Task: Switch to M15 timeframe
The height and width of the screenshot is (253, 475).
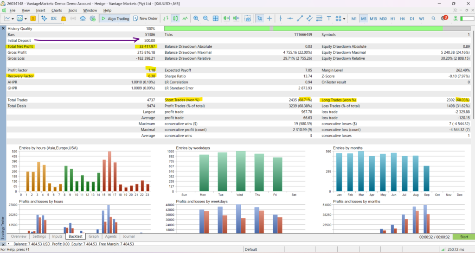Action: click(x=373, y=19)
